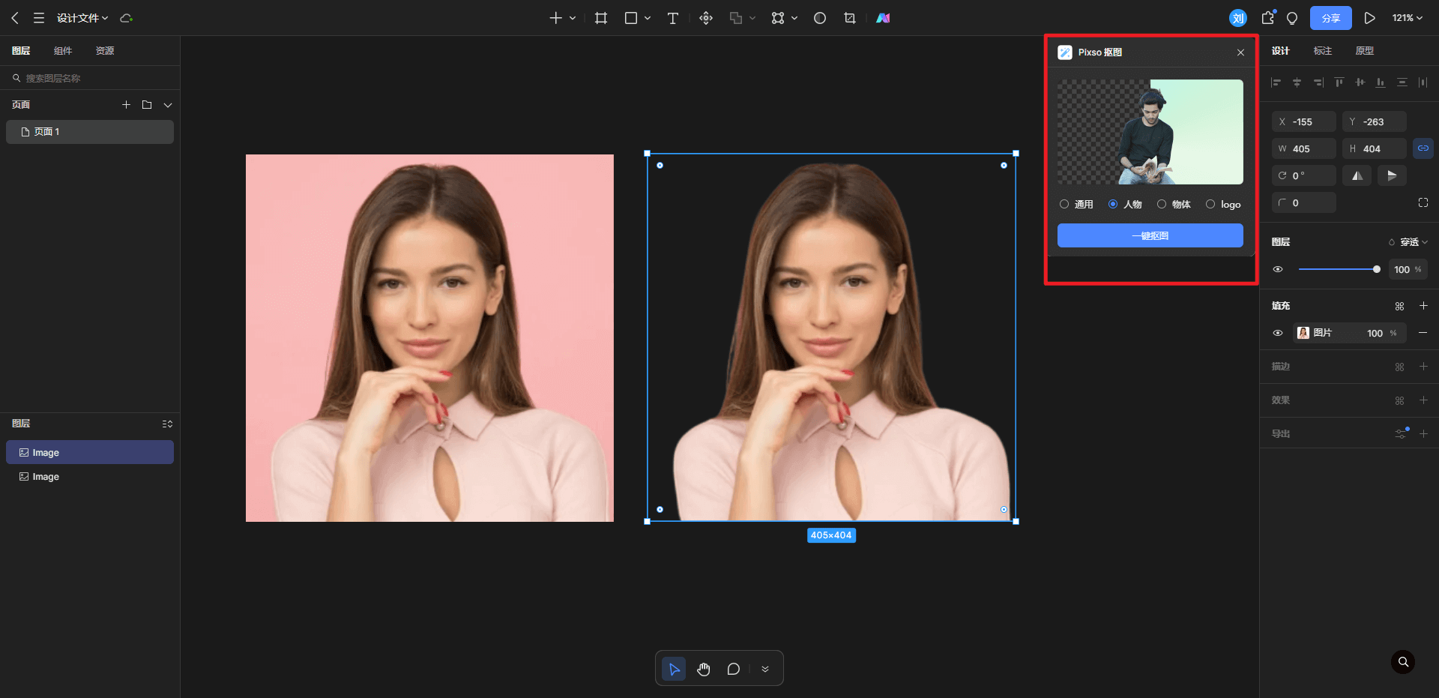
Task: Click the 一键抠图 button
Action: click(x=1150, y=235)
